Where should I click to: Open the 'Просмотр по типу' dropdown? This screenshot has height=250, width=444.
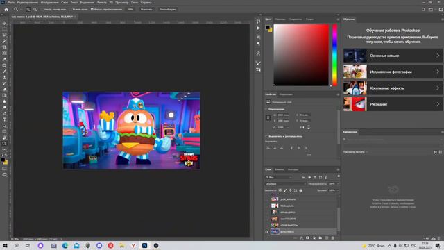click(356, 152)
